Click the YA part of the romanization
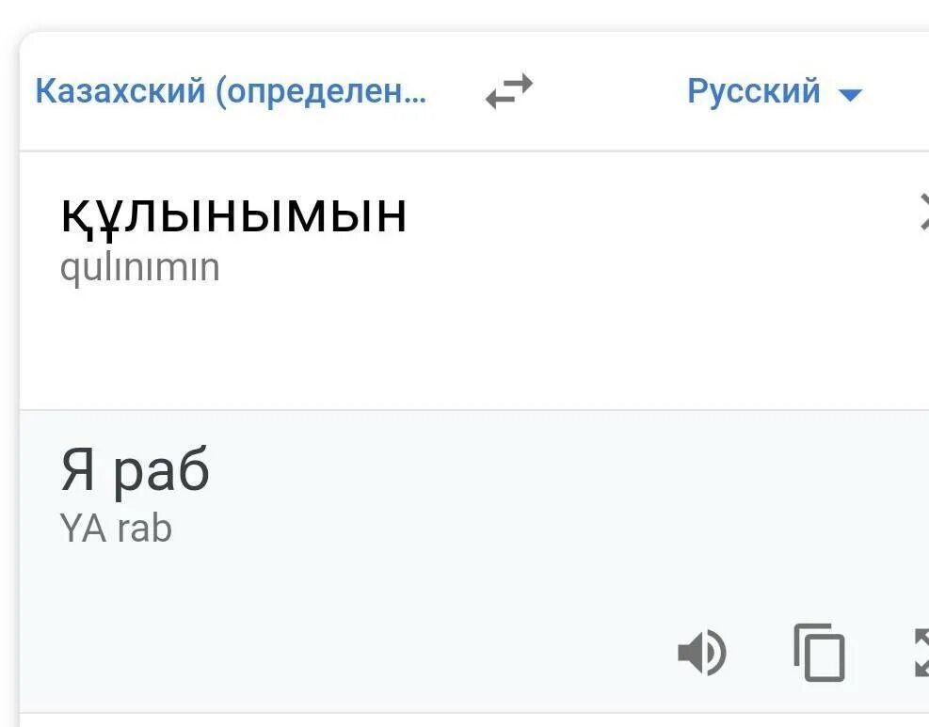The height and width of the screenshot is (727, 929). click(84, 529)
